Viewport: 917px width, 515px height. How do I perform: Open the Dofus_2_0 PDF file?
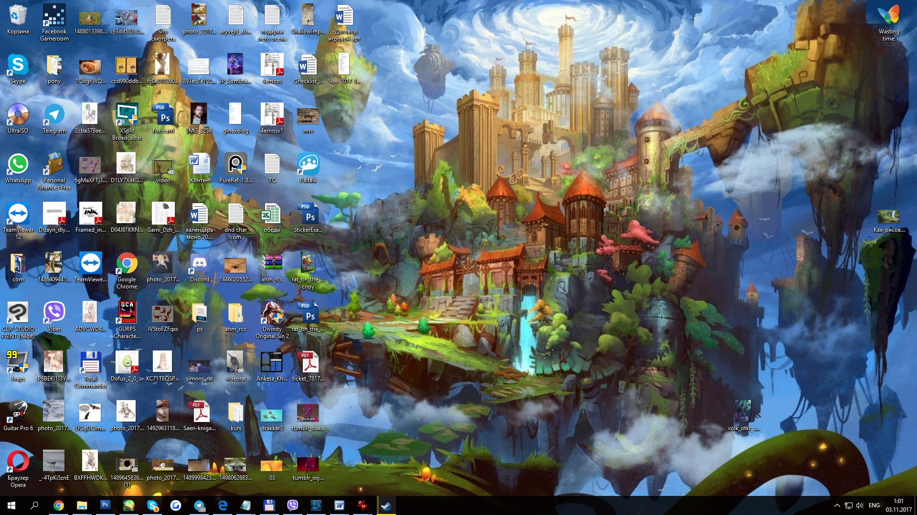click(x=127, y=367)
